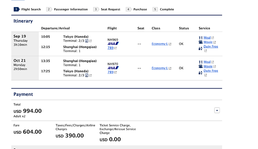Click the Meal fork-and-knife icon for NH969
This screenshot has width=258, height=149.
pyautogui.click(x=200, y=38)
